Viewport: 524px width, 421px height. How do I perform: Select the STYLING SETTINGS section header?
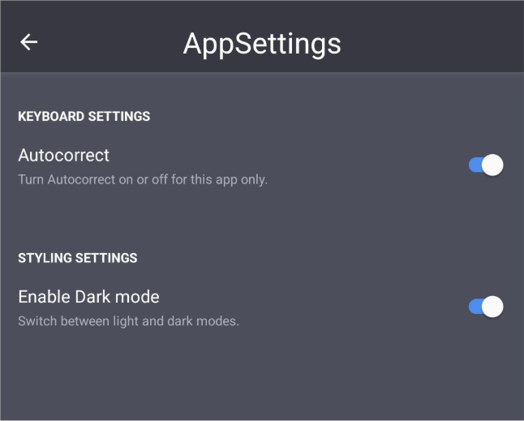(x=78, y=258)
